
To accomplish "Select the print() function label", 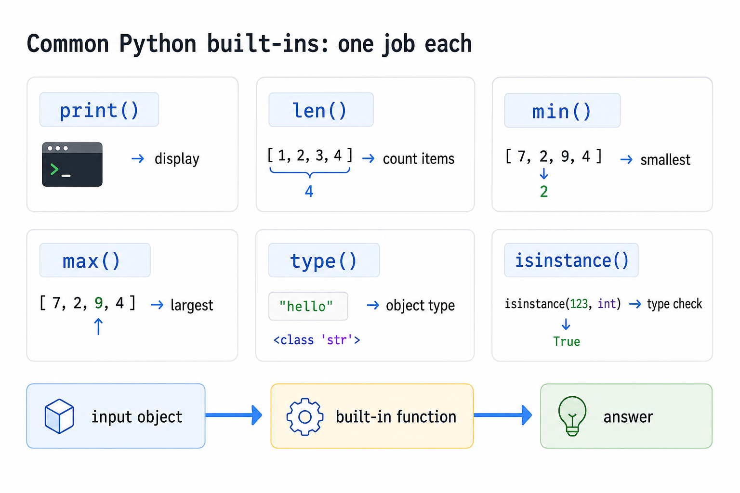I will tap(99, 110).
